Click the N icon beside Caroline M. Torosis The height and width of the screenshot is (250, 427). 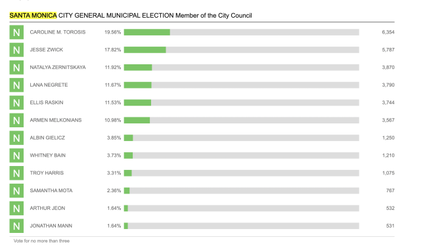(x=16, y=32)
